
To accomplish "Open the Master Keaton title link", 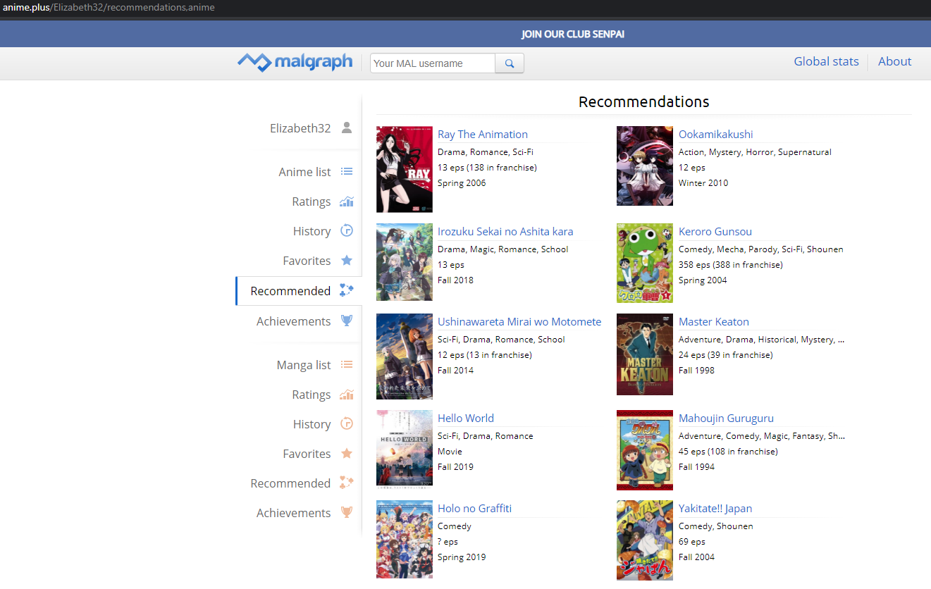I will click(714, 322).
